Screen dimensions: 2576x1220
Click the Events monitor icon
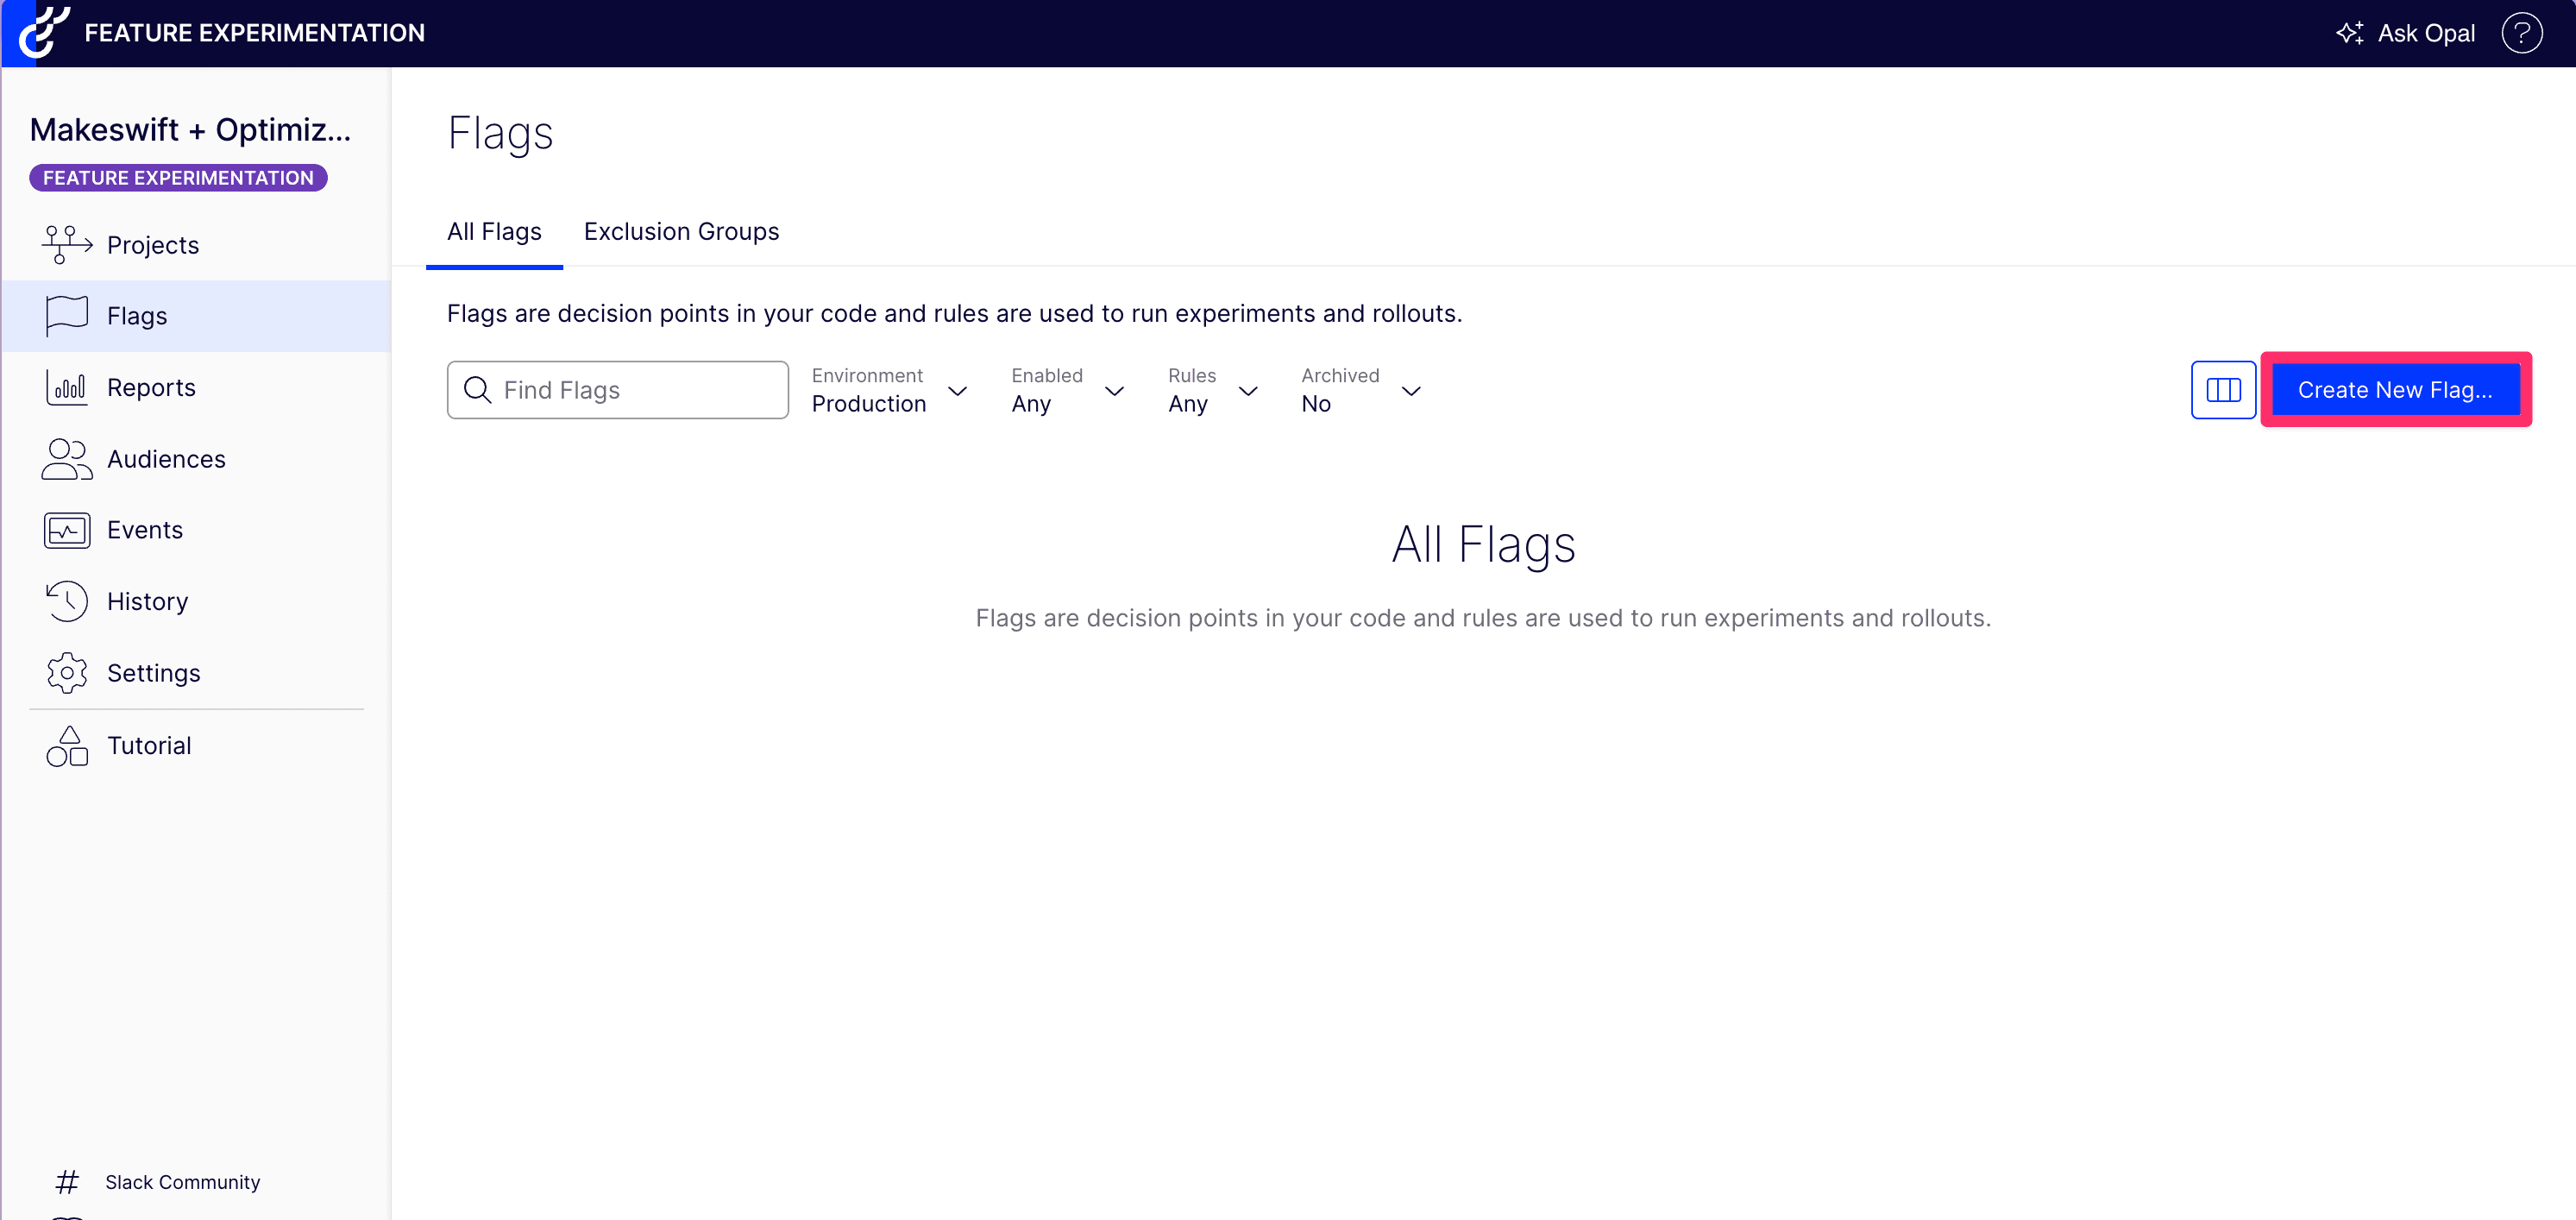point(66,530)
